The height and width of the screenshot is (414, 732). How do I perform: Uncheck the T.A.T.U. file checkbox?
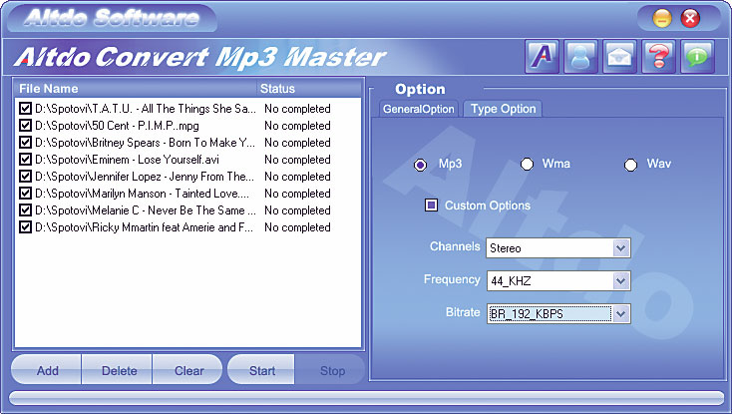click(25, 109)
